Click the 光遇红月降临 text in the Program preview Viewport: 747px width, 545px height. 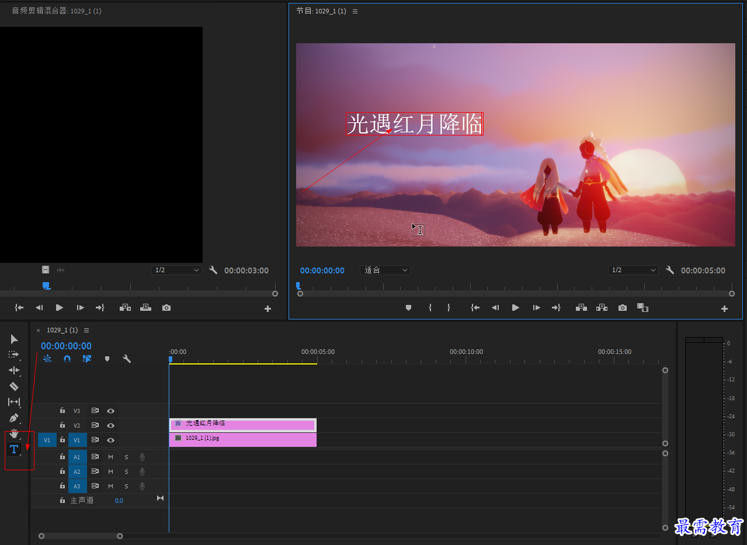tap(415, 124)
